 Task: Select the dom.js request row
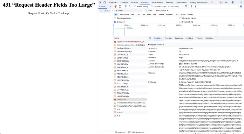click(130, 112)
